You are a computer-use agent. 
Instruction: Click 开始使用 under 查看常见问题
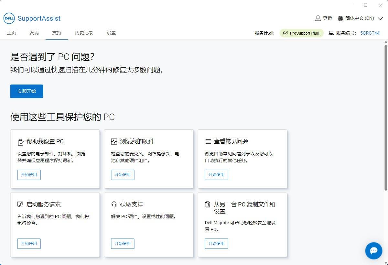click(x=216, y=175)
